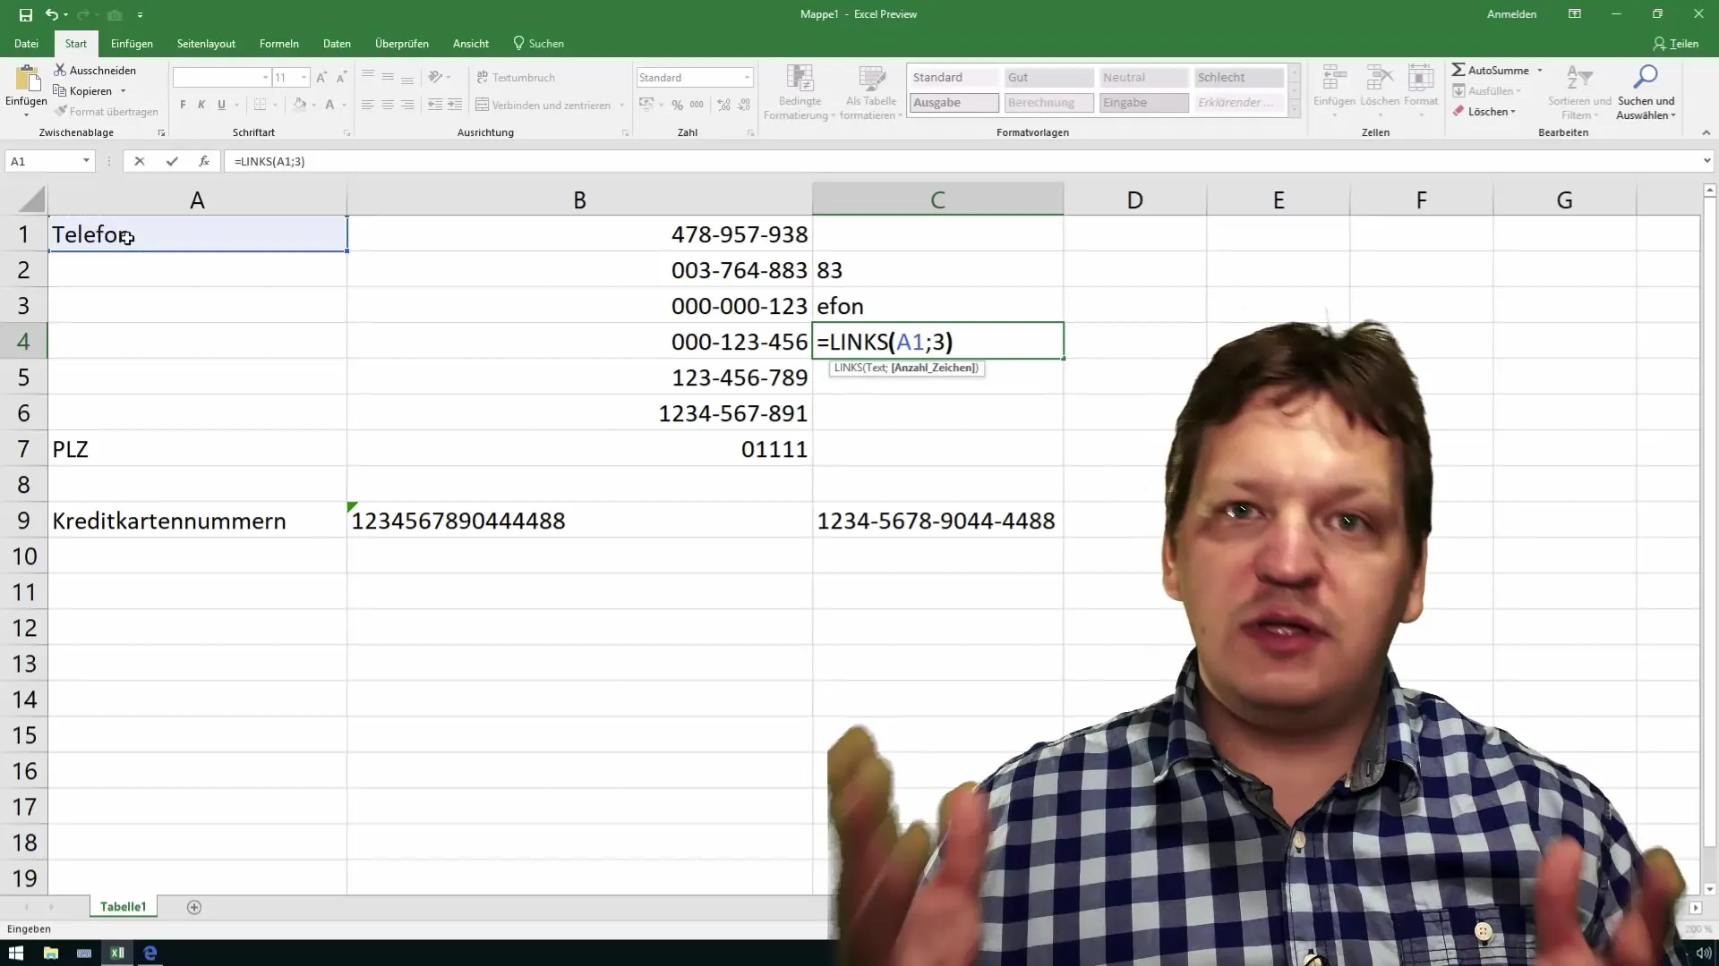
Task: Click the Kopieren copy icon
Action: coord(60,90)
